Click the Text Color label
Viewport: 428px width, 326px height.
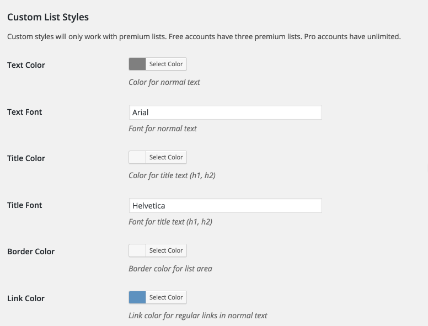(x=26, y=65)
